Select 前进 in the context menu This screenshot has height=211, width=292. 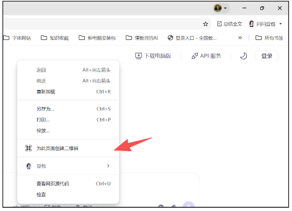[x=68, y=81]
